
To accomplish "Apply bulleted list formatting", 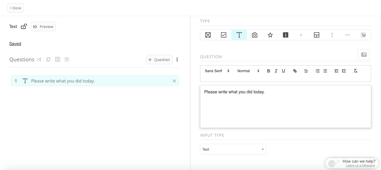I will [x=325, y=71].
